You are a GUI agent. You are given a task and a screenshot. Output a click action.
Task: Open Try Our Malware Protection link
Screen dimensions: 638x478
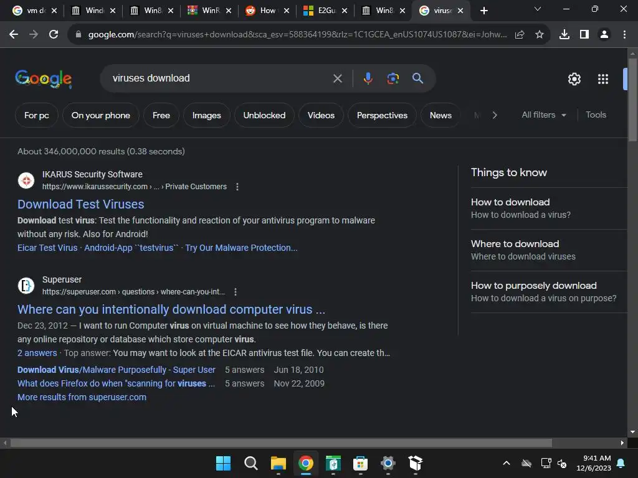click(x=241, y=248)
